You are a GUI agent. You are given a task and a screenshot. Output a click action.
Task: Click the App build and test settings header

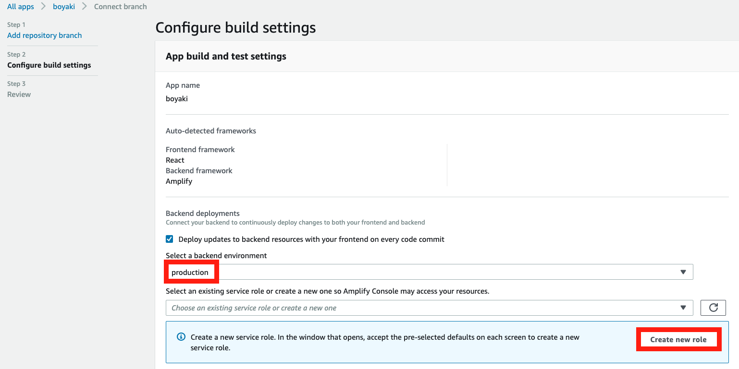226,56
